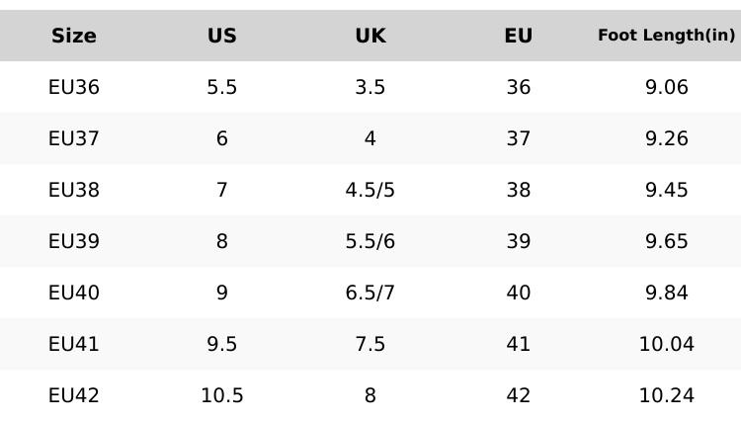Image resolution: width=741 pixels, height=421 pixels.
Task: Click the EU column header
Action: pos(519,36)
